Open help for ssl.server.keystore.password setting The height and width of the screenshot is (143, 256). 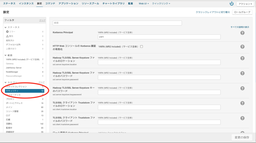242,73
